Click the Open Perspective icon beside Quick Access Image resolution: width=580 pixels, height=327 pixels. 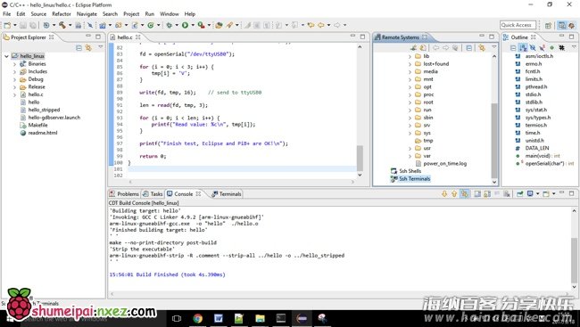click(x=548, y=25)
